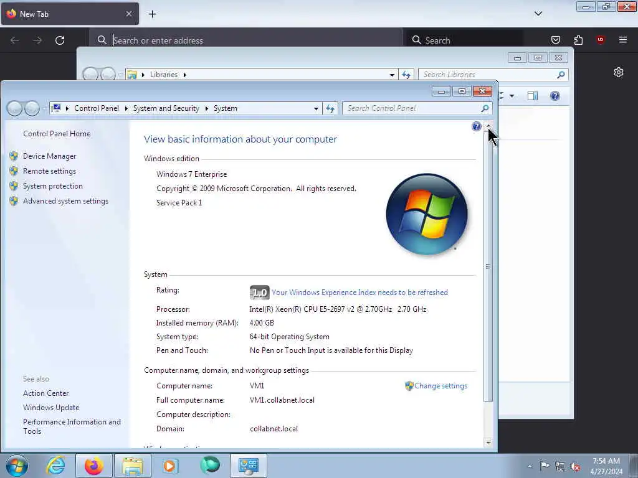Image resolution: width=638 pixels, height=478 pixels.
Task: Click the forward button in System window
Action: (32, 108)
